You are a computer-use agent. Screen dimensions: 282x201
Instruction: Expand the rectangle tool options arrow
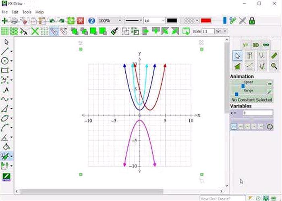pos(12,70)
